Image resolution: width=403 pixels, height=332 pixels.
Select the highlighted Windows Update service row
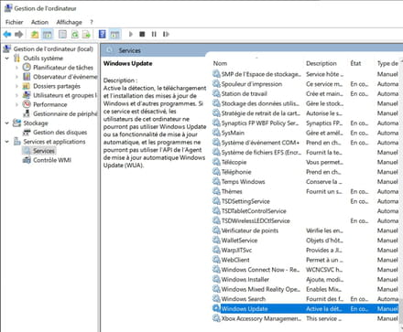click(x=305, y=308)
